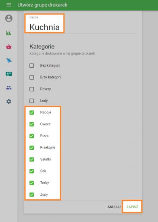Uncheck the Napoje category checkbox
Image resolution: width=158 pixels, height=222 pixels.
click(32, 113)
